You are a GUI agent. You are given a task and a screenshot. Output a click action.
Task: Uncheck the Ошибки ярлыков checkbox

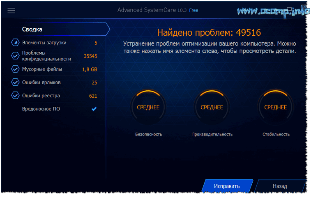tap(15, 82)
